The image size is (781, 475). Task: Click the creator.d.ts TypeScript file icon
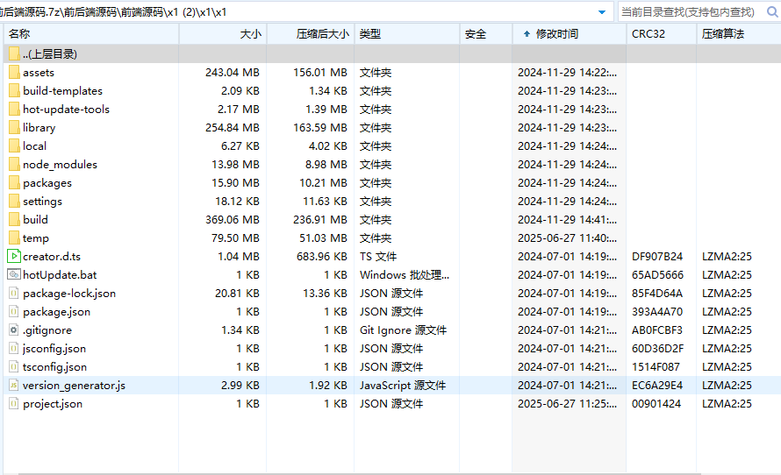point(13,257)
